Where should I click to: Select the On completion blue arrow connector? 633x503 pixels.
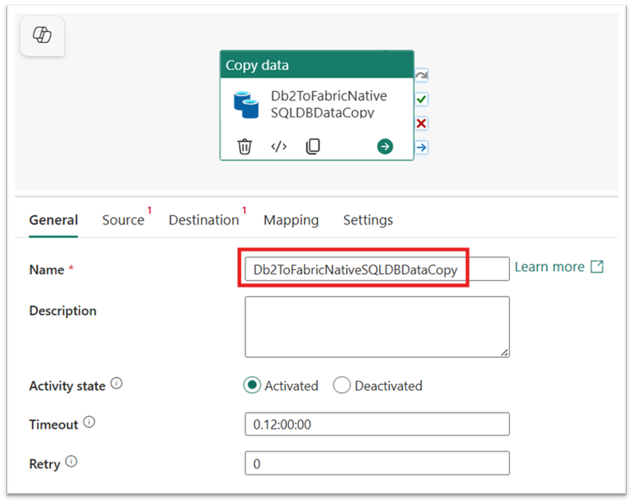click(x=421, y=148)
